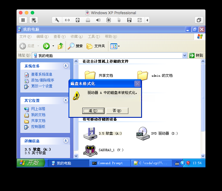Click 否(N) in format dialog

point(117,111)
